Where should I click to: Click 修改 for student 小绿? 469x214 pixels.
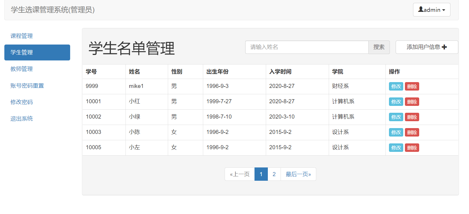(396, 117)
